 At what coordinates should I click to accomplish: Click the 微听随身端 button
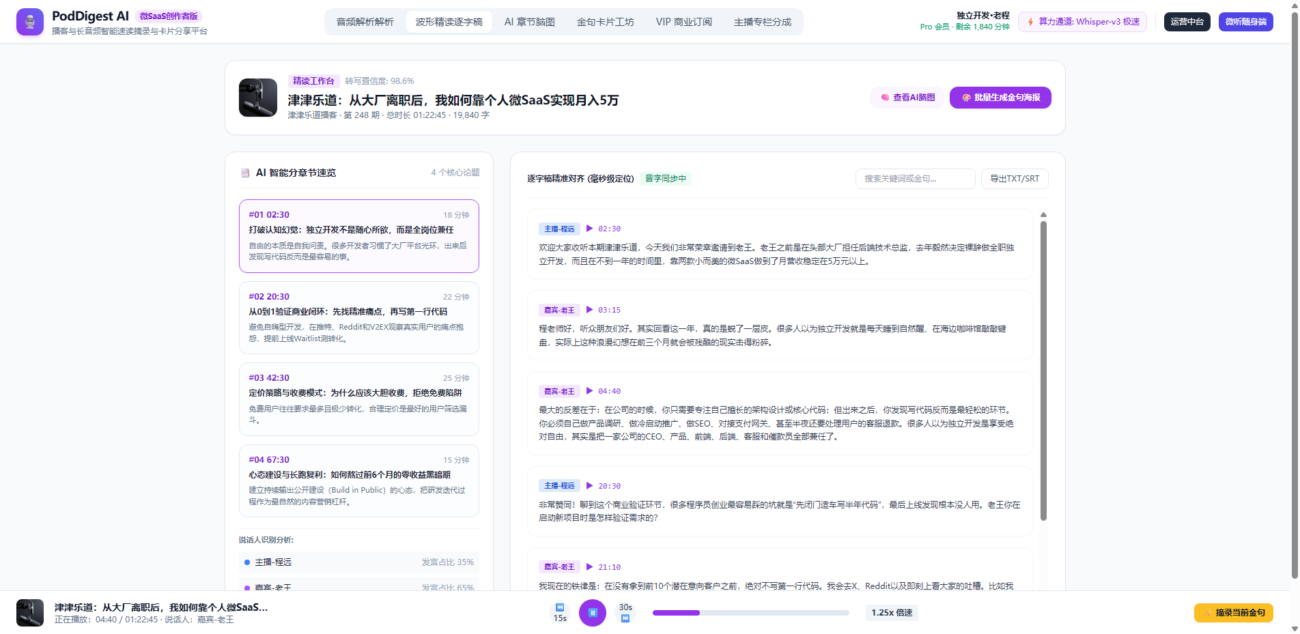click(x=1246, y=22)
